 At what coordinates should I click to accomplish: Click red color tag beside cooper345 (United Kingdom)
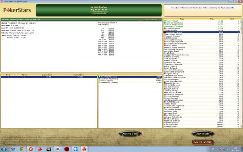pyautogui.click(x=165, y=43)
